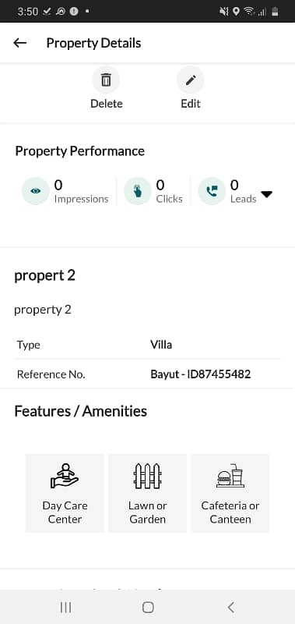Tap the Delete trash icon
The width and height of the screenshot is (295, 624).
(106, 80)
